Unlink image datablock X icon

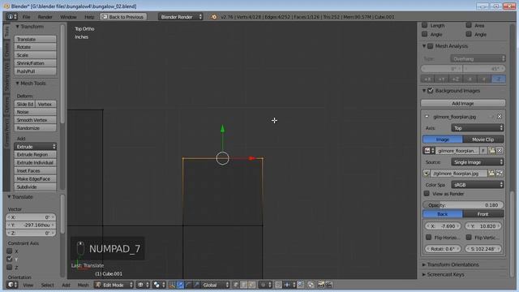tap(500, 151)
